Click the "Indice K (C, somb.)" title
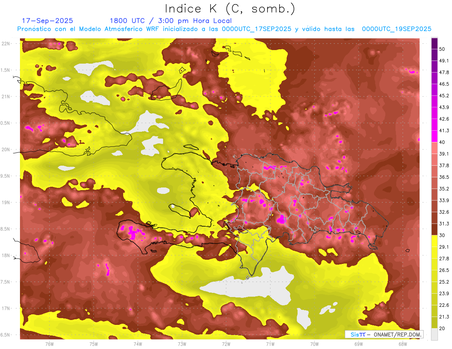Viewport: 452px width, 349px height. click(230, 9)
